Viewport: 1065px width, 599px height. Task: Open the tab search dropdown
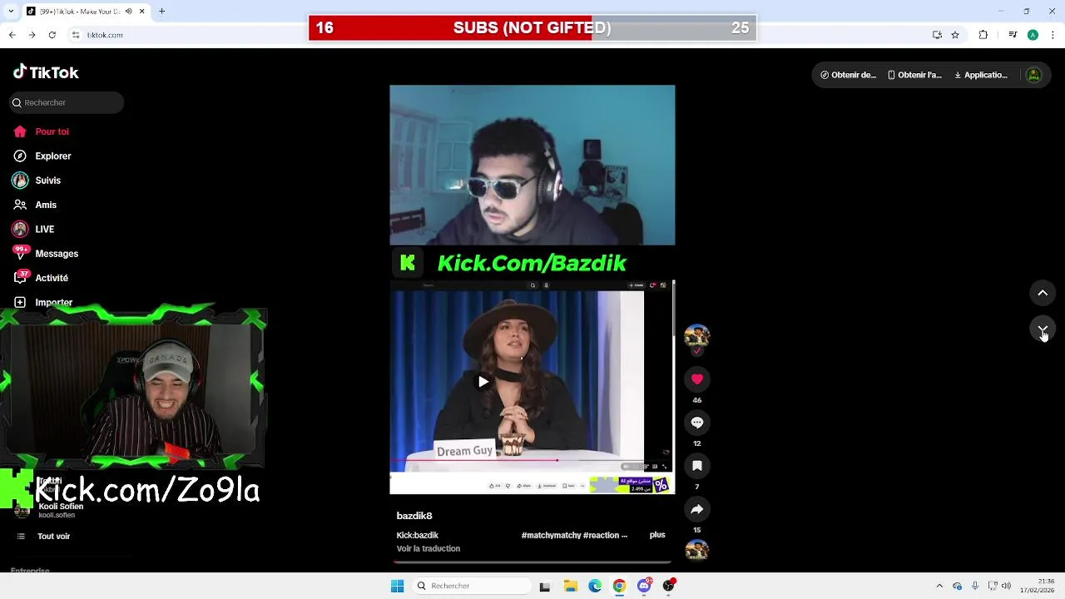click(x=9, y=11)
